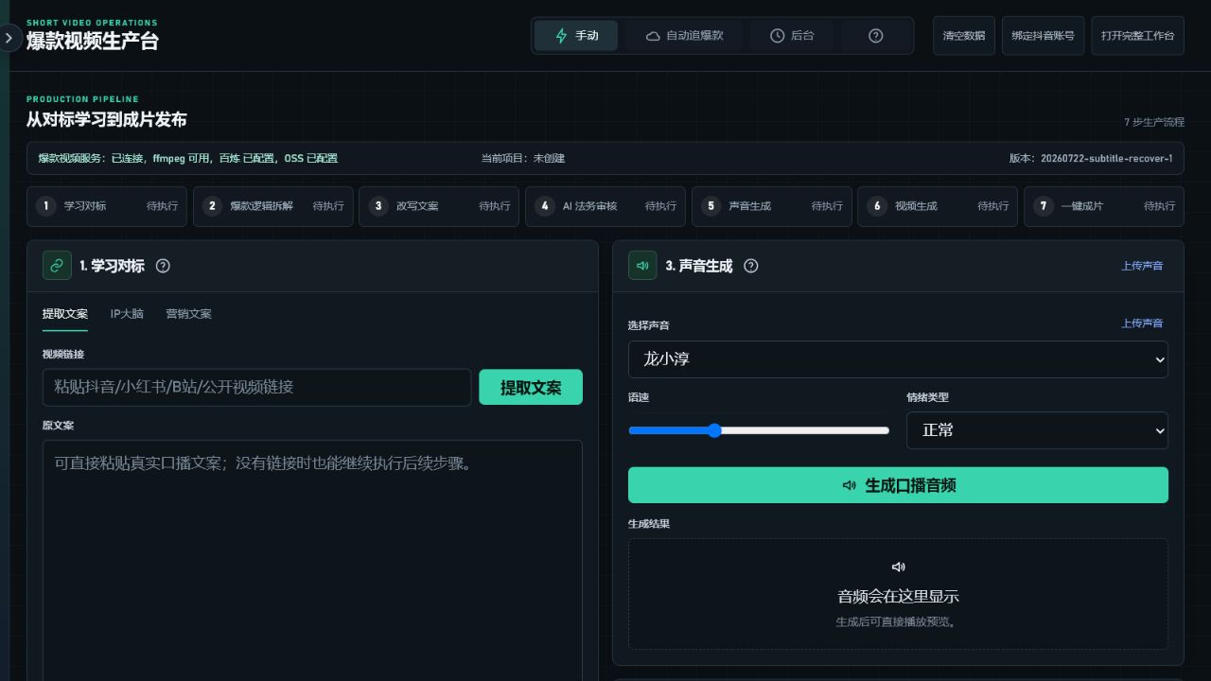Click the cloud icon in 自动追爆款 tab
Viewport: 1211px width, 681px height.
tap(653, 36)
